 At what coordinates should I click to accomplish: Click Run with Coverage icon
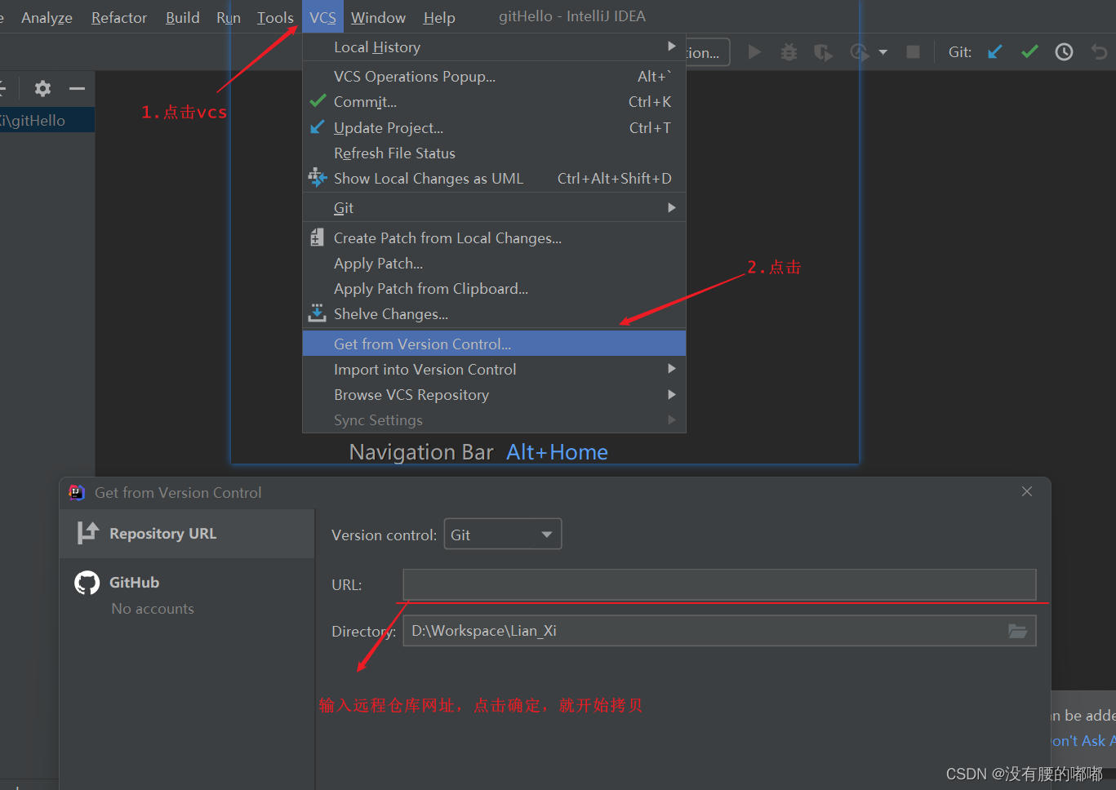tap(823, 53)
